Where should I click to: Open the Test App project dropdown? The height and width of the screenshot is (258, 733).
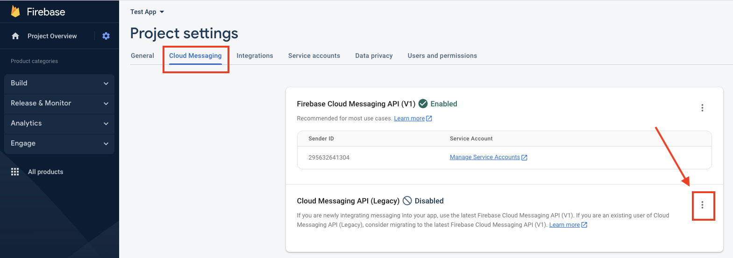coord(147,12)
